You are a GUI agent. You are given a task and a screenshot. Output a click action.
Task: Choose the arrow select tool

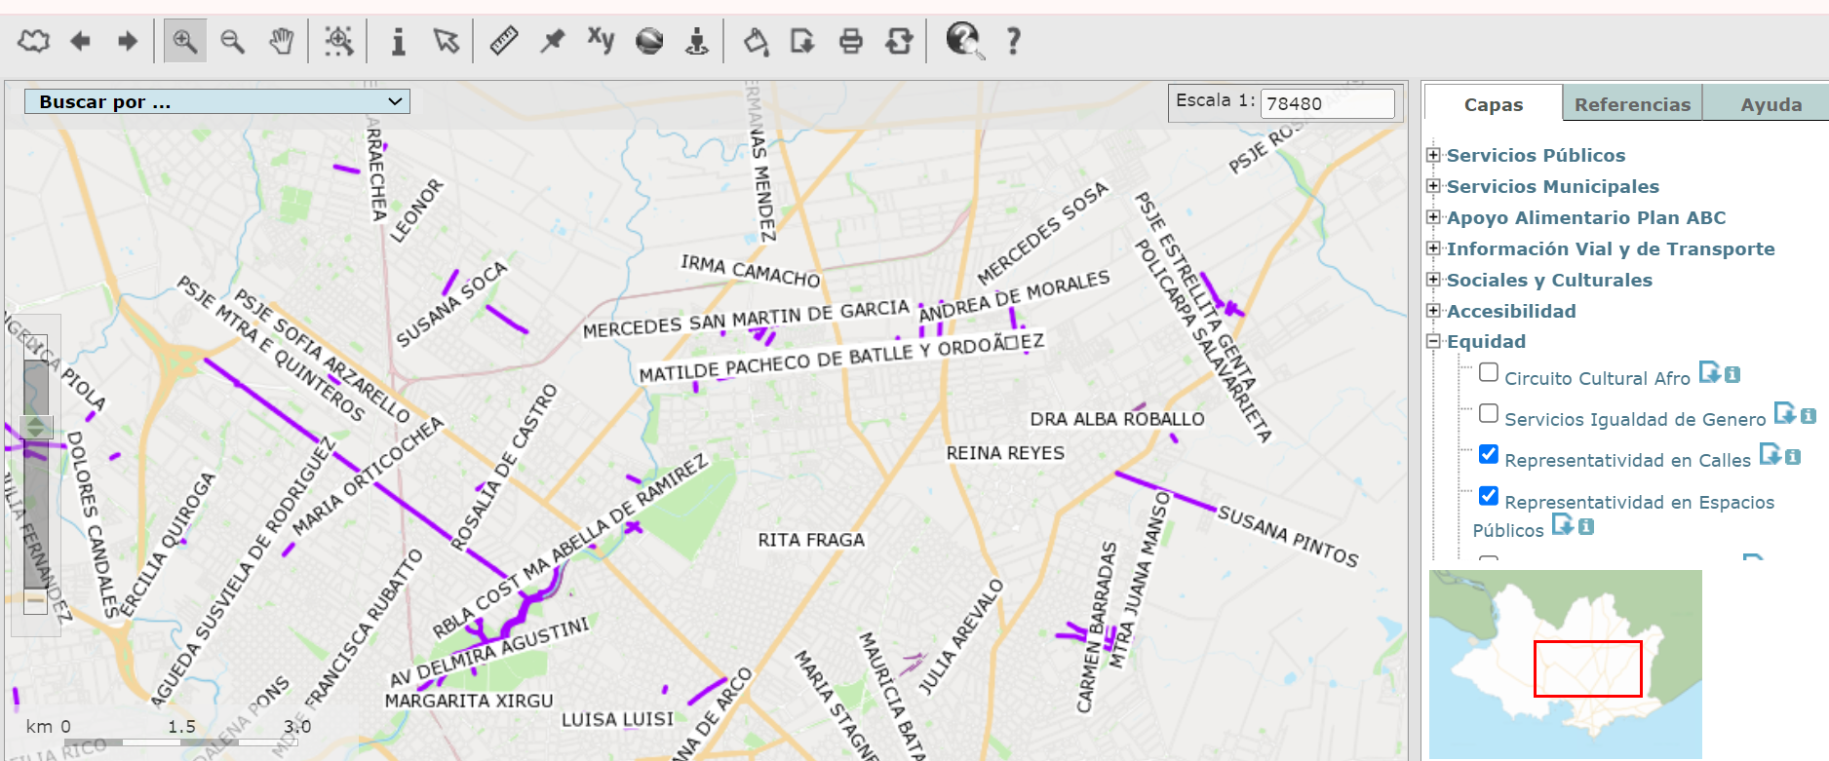pyautogui.click(x=447, y=41)
